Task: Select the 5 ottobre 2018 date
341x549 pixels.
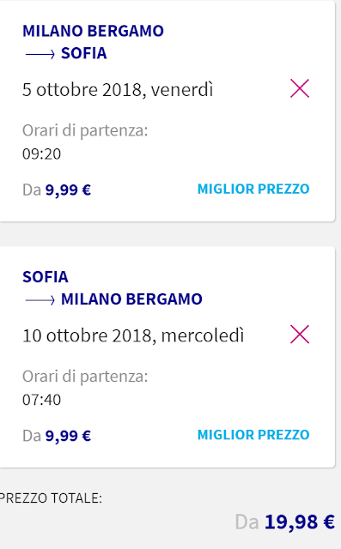Action: [118, 89]
